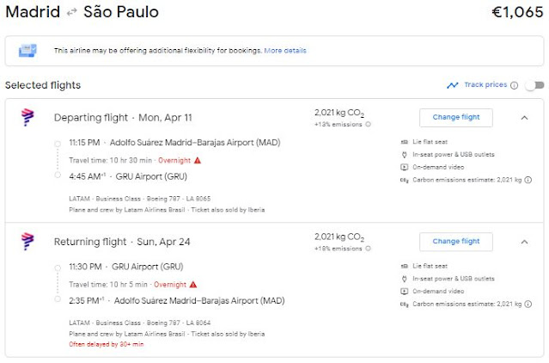The image size is (549, 363).
Task: Click the info icon next to Track prices
Action: (514, 85)
